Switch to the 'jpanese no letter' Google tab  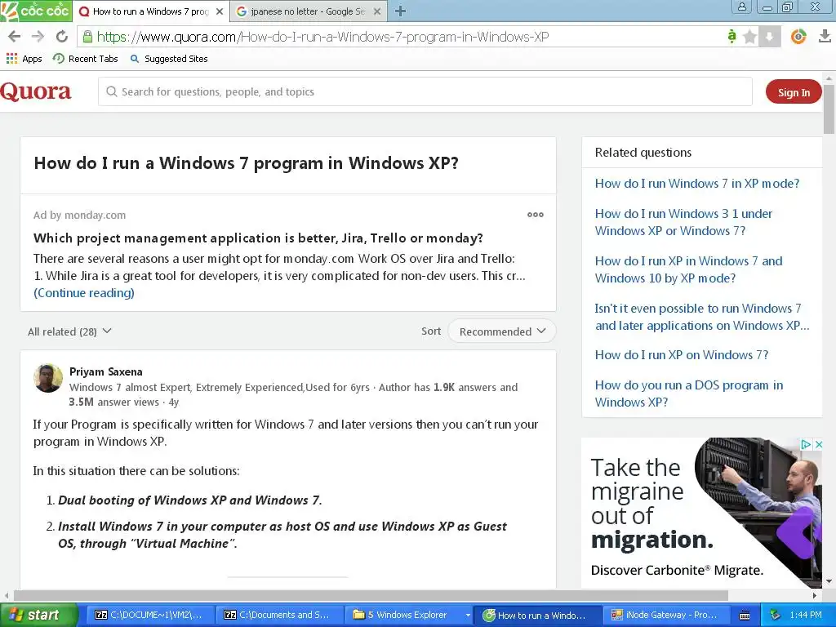pyautogui.click(x=309, y=11)
